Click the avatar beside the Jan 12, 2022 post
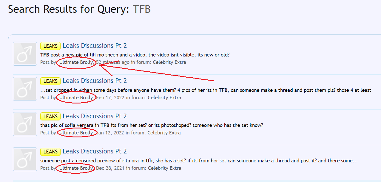 [x=25, y=124]
